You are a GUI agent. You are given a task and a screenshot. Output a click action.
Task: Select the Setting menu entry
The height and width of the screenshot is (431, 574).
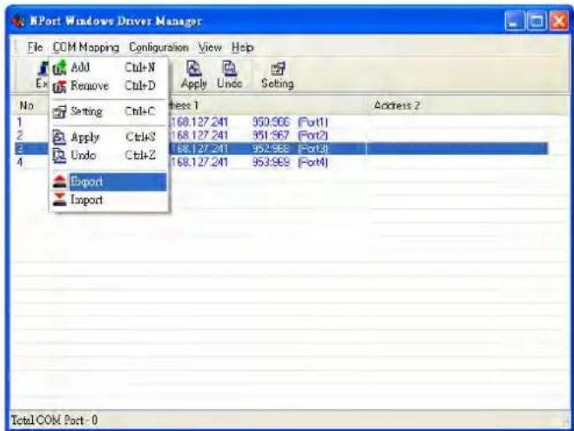click(x=110, y=111)
